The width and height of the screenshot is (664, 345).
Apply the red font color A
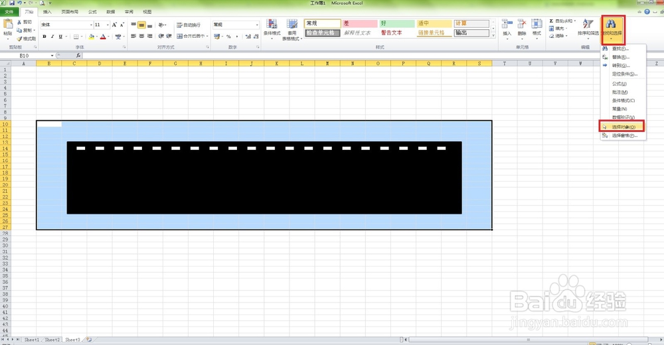[x=103, y=37]
